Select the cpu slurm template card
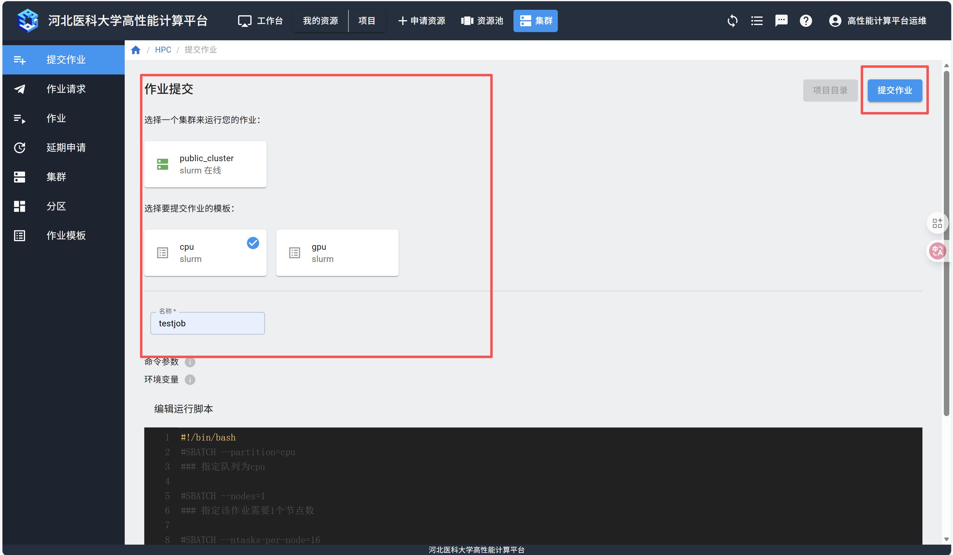The width and height of the screenshot is (953, 555). pos(205,253)
